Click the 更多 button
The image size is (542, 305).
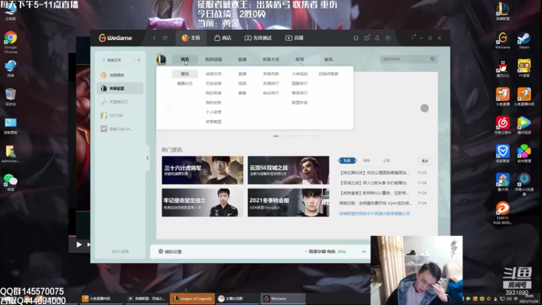(425, 161)
